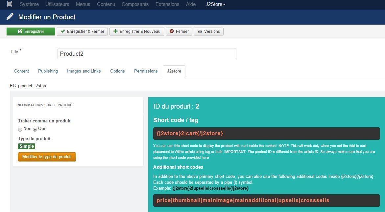Click the Versions stack icon
The height and width of the screenshot is (212, 385).
tap(200, 32)
